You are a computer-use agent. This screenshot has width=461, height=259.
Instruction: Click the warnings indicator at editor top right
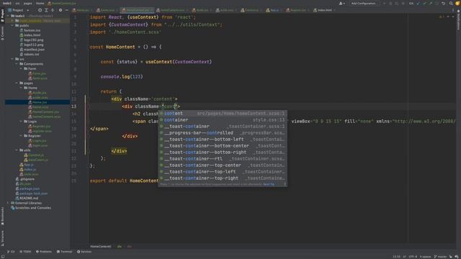(x=441, y=17)
